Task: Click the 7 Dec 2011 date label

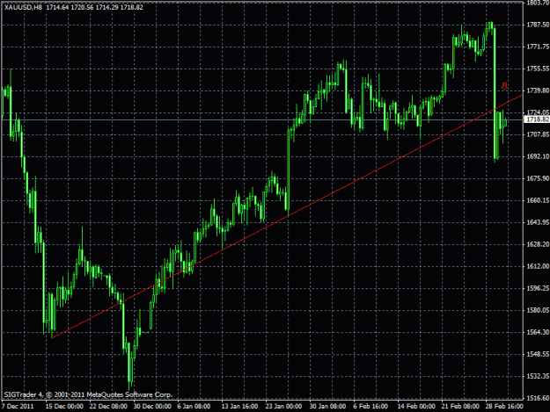Action: pos(18,407)
